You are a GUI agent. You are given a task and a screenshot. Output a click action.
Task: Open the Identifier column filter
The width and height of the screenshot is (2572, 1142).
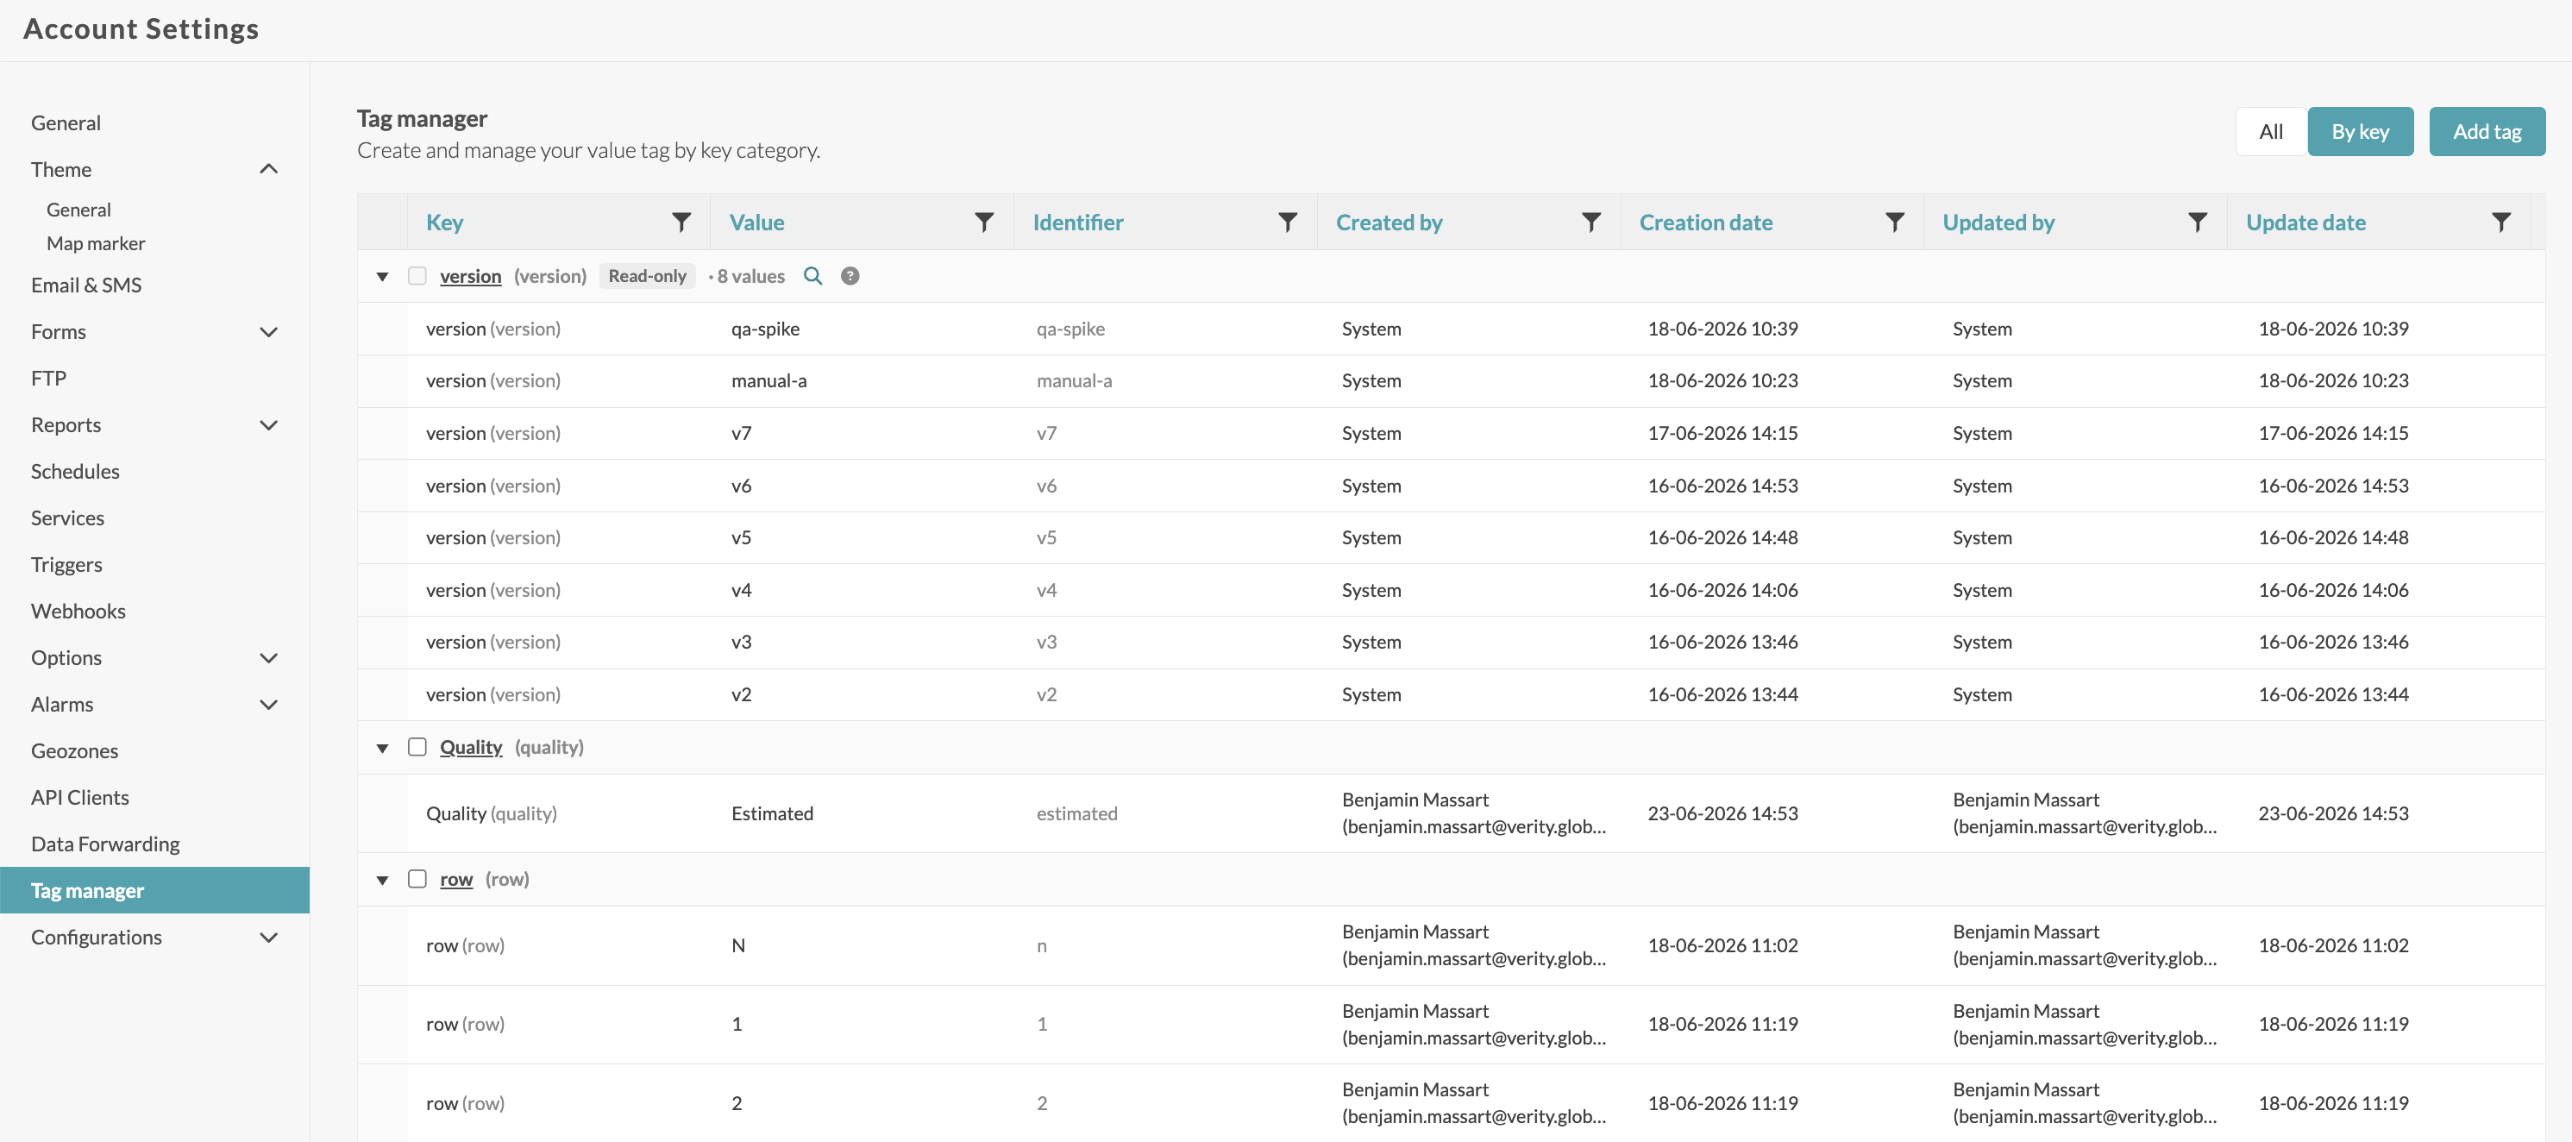click(x=1288, y=222)
